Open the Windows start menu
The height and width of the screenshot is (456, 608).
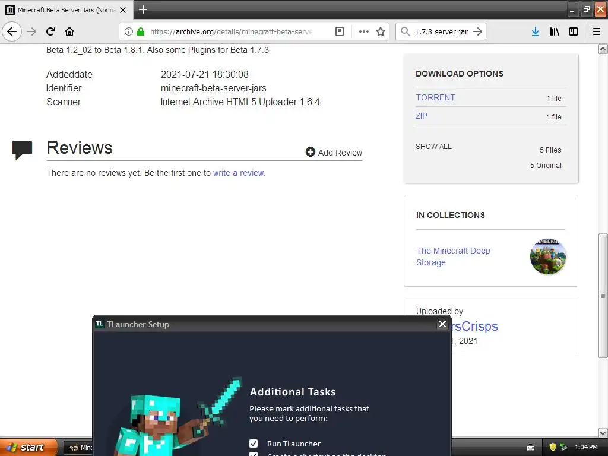28,447
